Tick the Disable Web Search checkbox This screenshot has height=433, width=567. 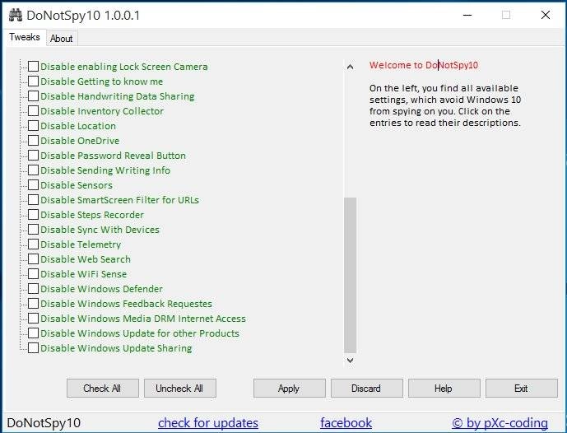pos(33,259)
